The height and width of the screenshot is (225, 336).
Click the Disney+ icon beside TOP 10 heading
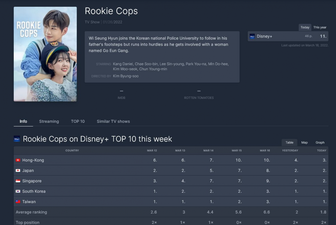click(x=17, y=139)
